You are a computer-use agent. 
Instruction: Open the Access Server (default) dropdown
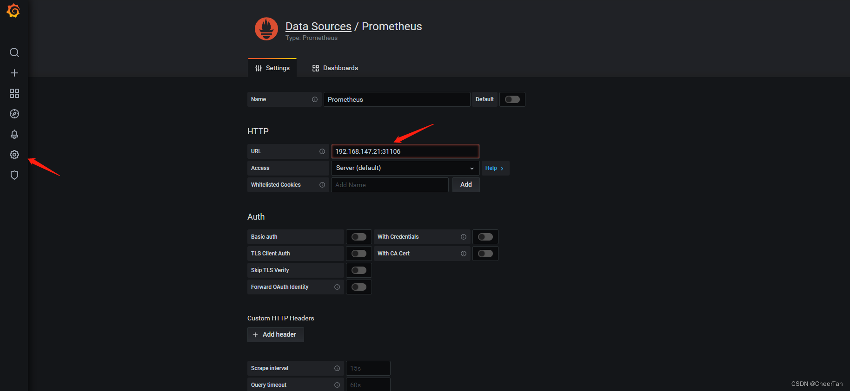tap(405, 168)
